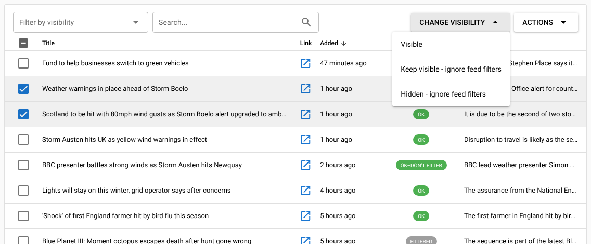Uncheck 'Weather warnings in place' row checkbox
The width and height of the screenshot is (591, 244).
pos(23,89)
